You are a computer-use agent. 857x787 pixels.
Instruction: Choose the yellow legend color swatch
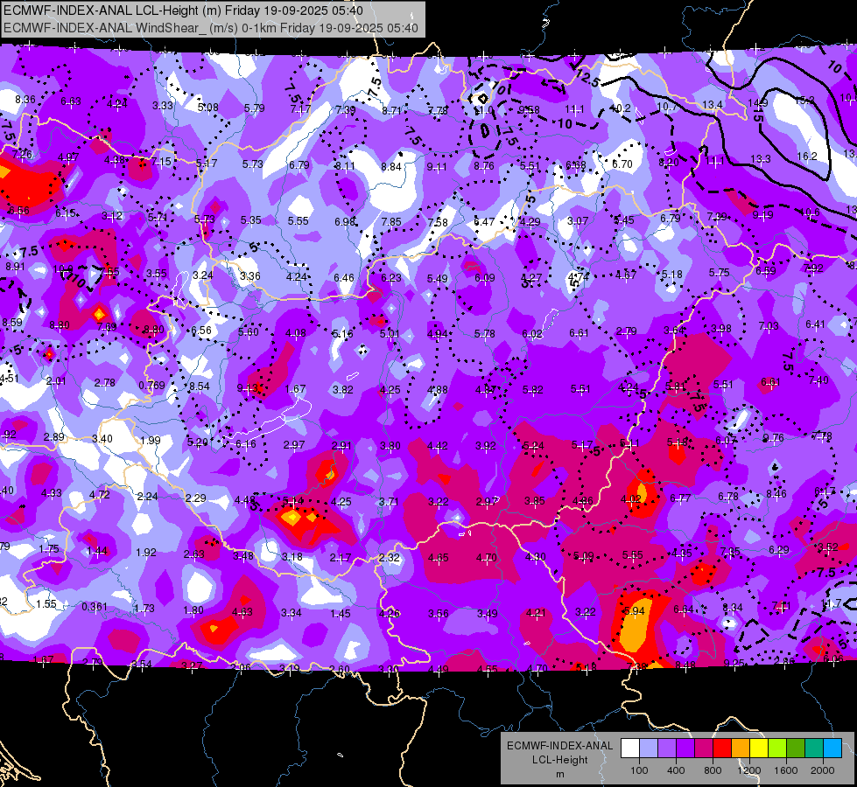759,749
